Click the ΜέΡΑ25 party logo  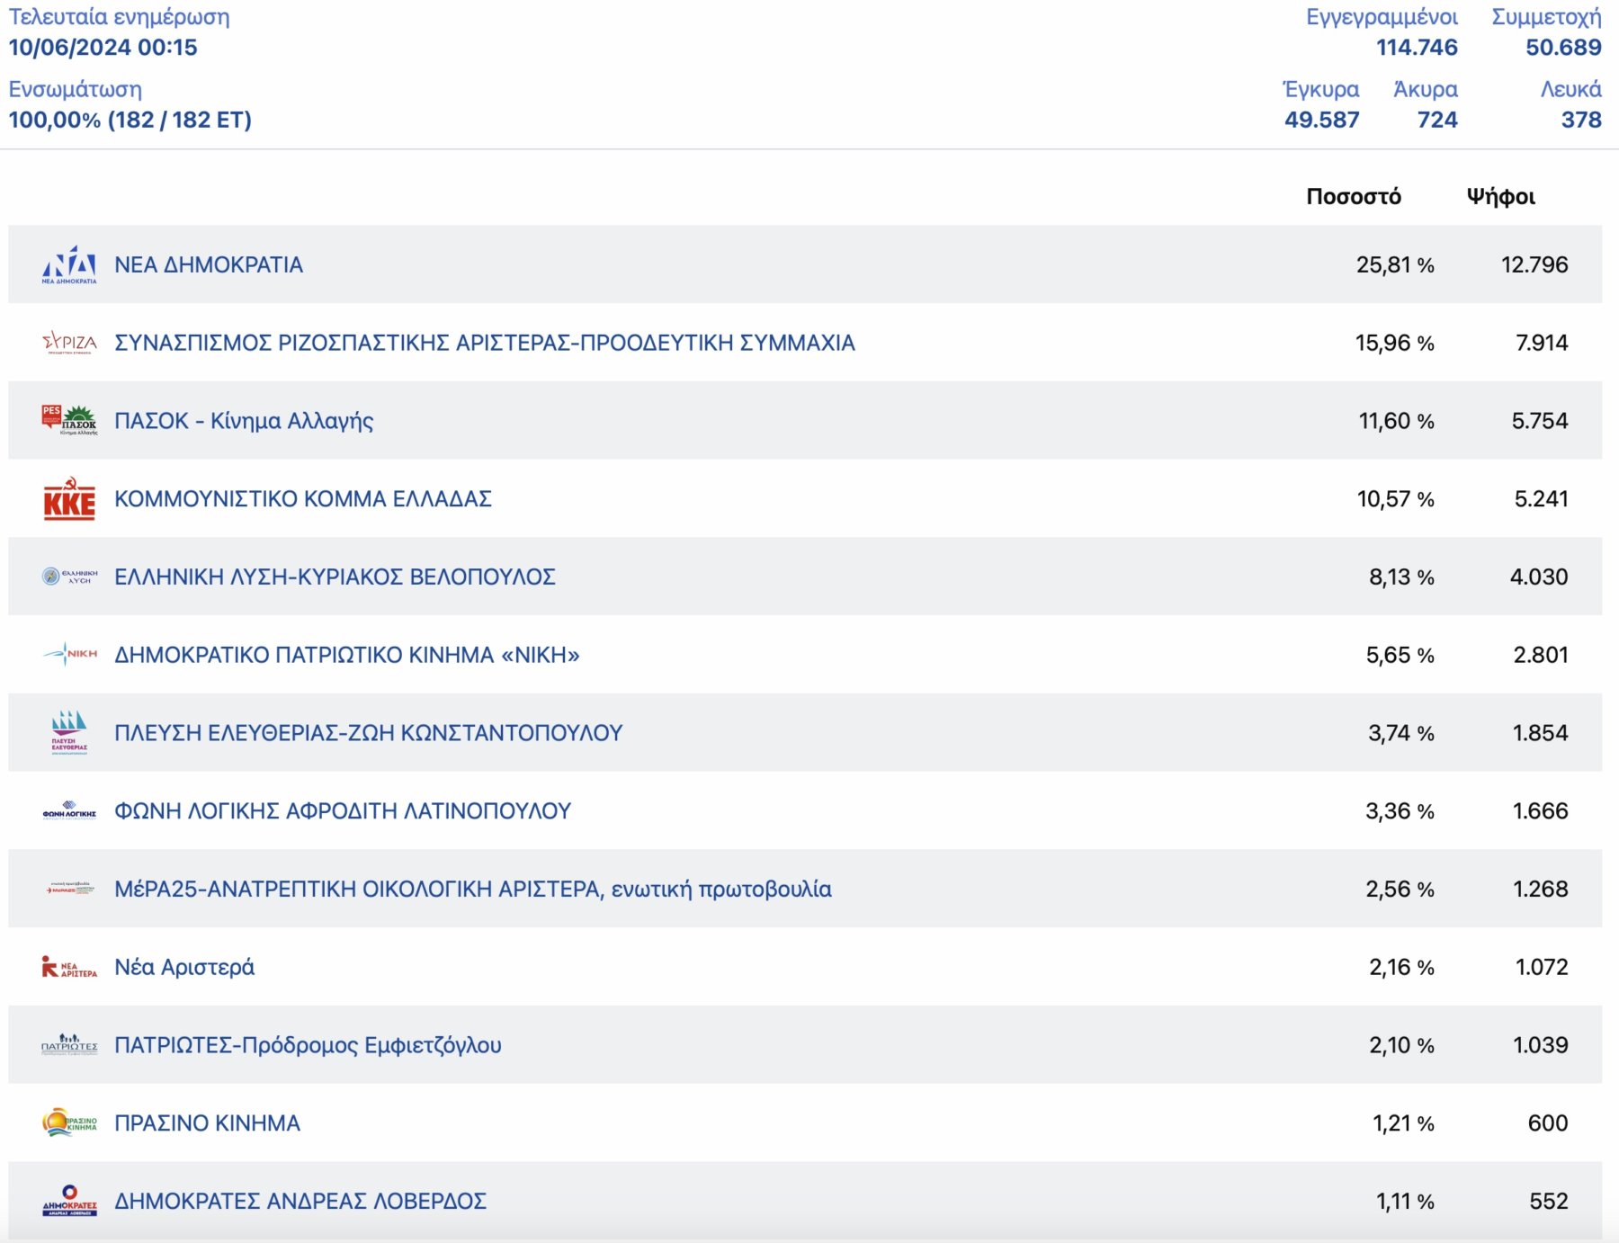pos(69,889)
